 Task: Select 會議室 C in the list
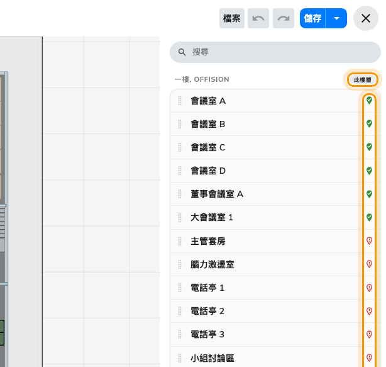click(x=275, y=147)
